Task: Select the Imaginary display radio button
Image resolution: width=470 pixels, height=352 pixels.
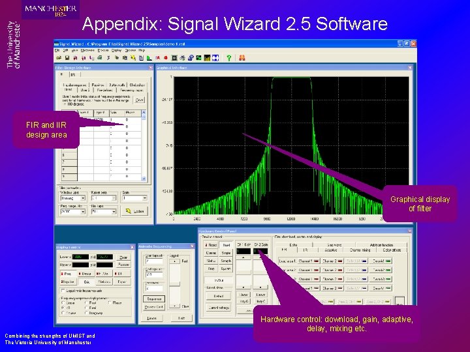Action: [x=87, y=313]
